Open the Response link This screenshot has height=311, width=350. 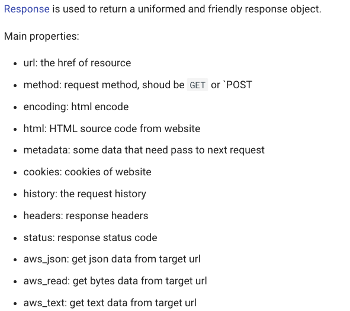pos(27,9)
